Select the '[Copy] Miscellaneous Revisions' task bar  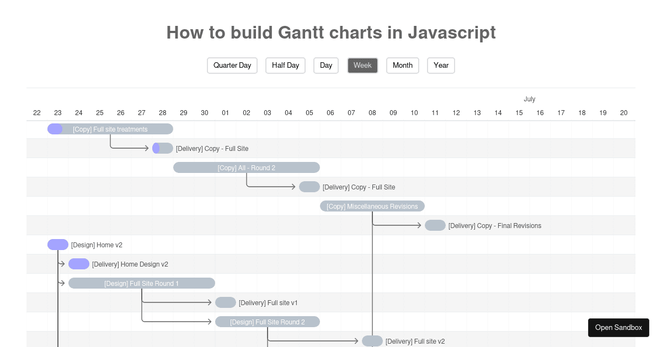(x=372, y=206)
